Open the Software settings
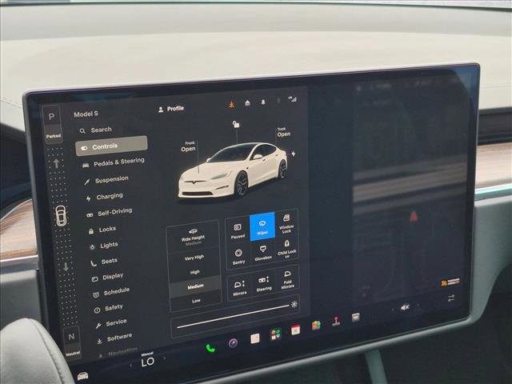 114,338
